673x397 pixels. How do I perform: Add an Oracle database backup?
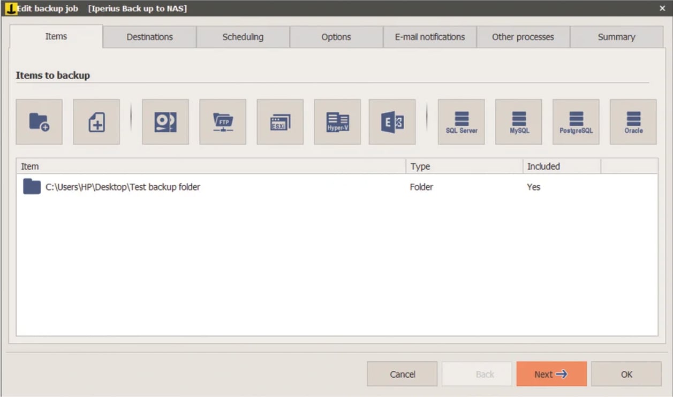point(633,121)
